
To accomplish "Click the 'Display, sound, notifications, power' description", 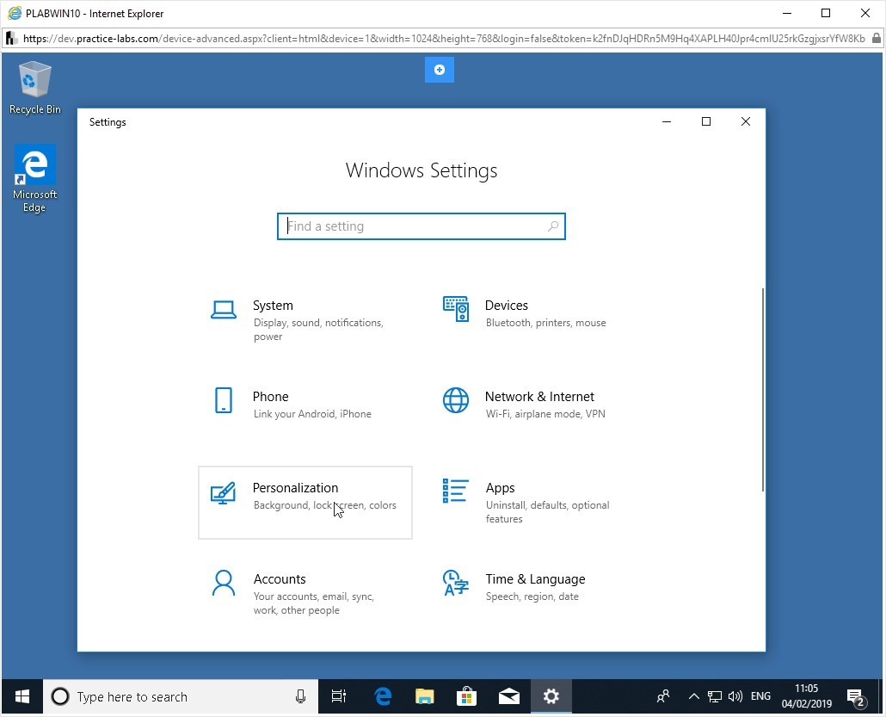I will tap(318, 330).
